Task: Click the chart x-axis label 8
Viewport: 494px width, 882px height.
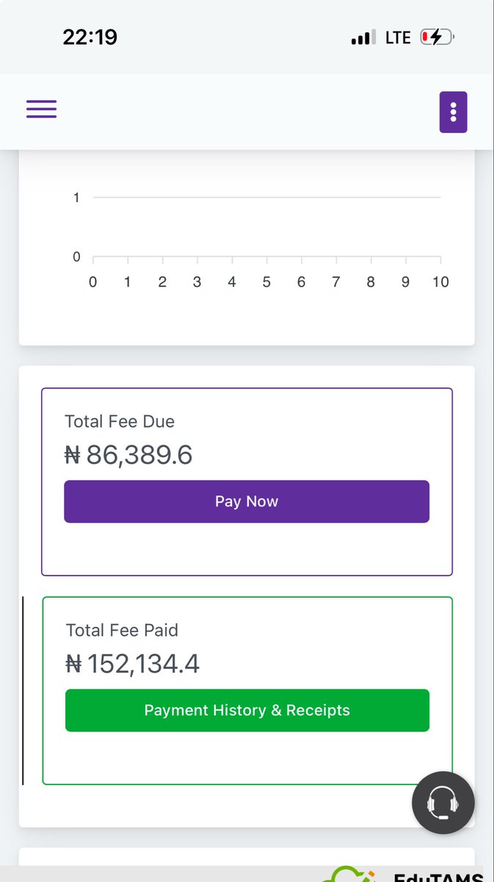Action: [x=371, y=282]
